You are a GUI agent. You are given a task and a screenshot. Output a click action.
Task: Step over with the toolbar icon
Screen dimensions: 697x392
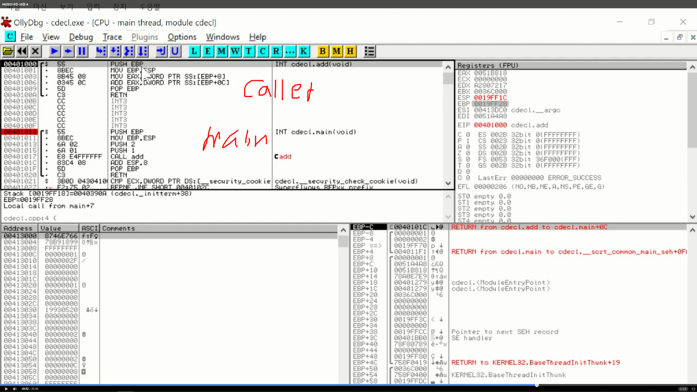point(115,51)
